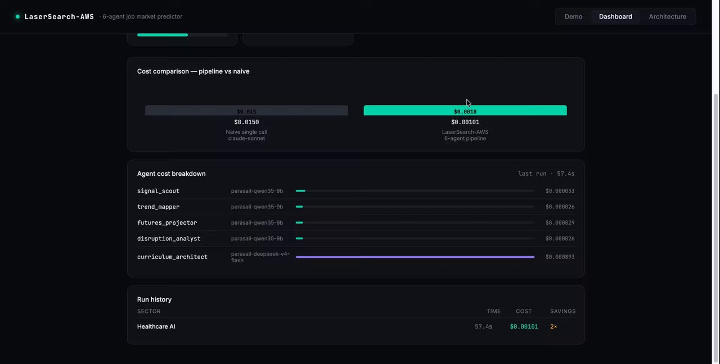Open the Architecture tab
Screen dimensions: 720x364
click(x=667, y=17)
